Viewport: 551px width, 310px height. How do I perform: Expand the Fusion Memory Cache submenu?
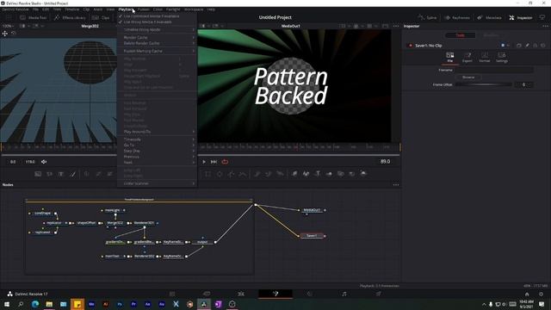coord(157,51)
